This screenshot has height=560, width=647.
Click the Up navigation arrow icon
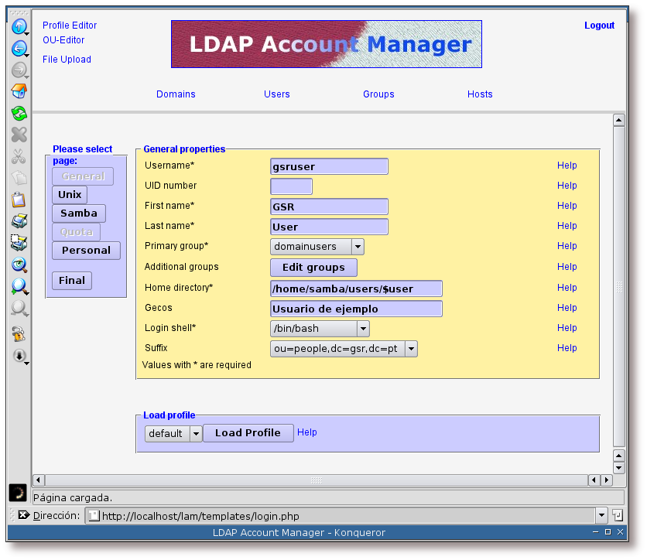click(x=19, y=27)
